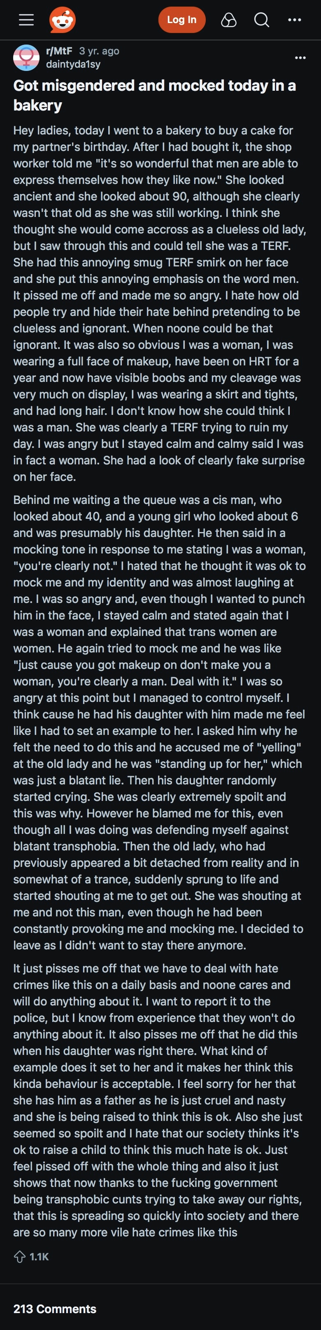Open daintyda1sy's user profile

73,64
